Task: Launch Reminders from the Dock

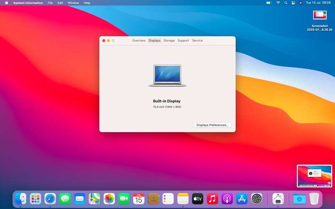Action: pos(168,199)
